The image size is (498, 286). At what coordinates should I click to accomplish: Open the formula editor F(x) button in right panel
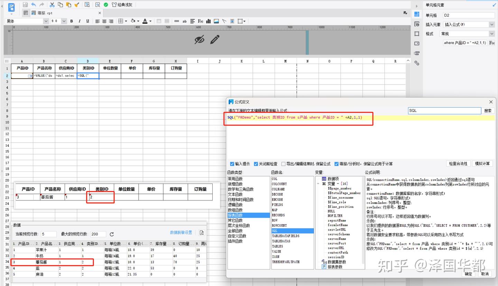tap(491, 43)
